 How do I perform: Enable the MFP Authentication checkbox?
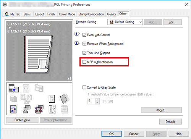[x=84, y=62]
